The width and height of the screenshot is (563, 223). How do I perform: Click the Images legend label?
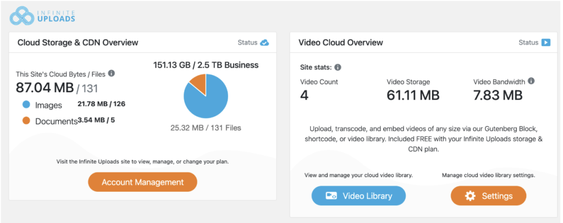(48, 105)
